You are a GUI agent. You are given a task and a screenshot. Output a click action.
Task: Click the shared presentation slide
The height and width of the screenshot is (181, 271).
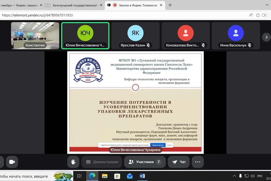135,102
